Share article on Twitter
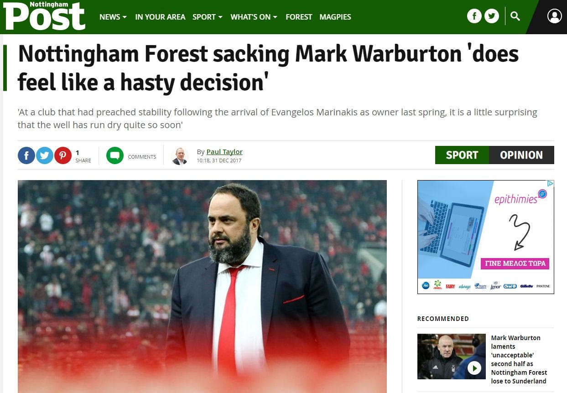567x393 pixels. point(45,156)
